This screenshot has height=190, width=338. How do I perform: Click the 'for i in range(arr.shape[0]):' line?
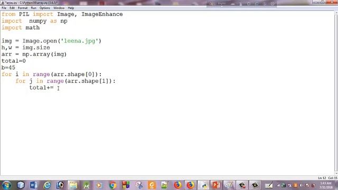(52, 74)
